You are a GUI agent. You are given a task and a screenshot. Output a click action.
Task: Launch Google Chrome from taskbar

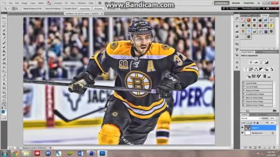[x=16, y=153]
